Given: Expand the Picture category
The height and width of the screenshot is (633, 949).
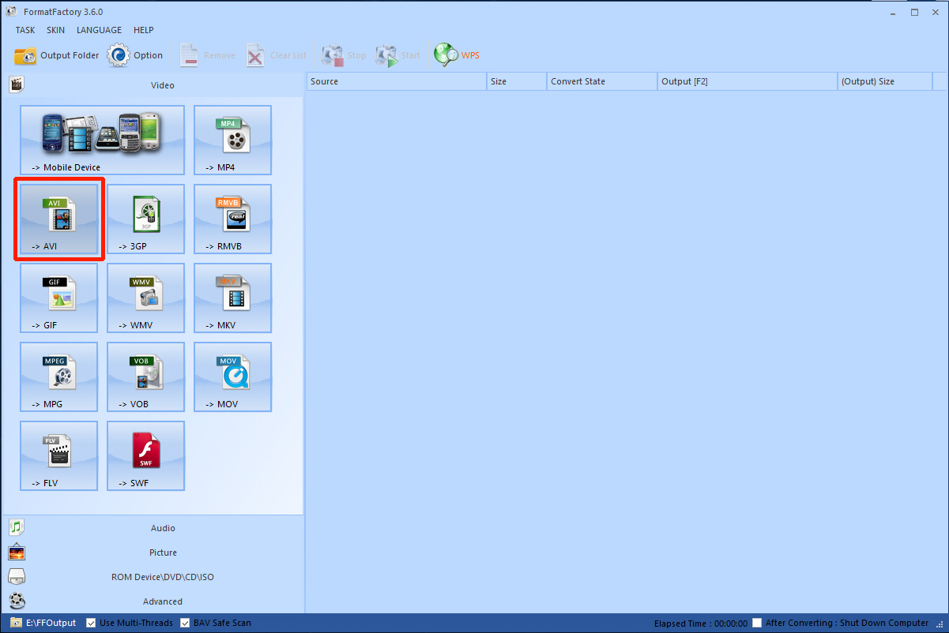Looking at the screenshot, I should point(152,552).
